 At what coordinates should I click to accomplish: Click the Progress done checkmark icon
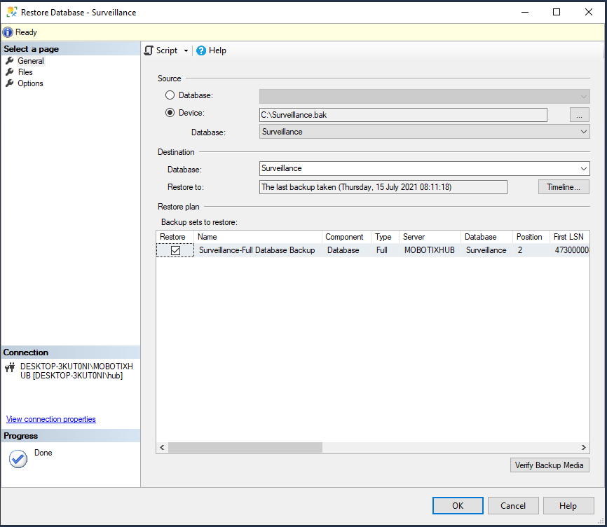(18, 459)
